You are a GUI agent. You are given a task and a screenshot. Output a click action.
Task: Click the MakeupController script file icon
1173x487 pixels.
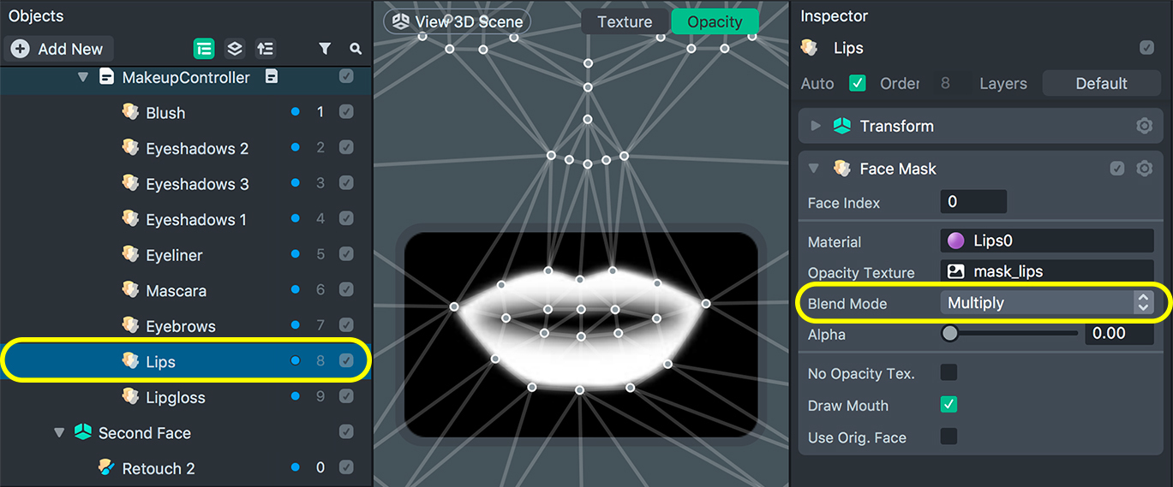coord(106,77)
